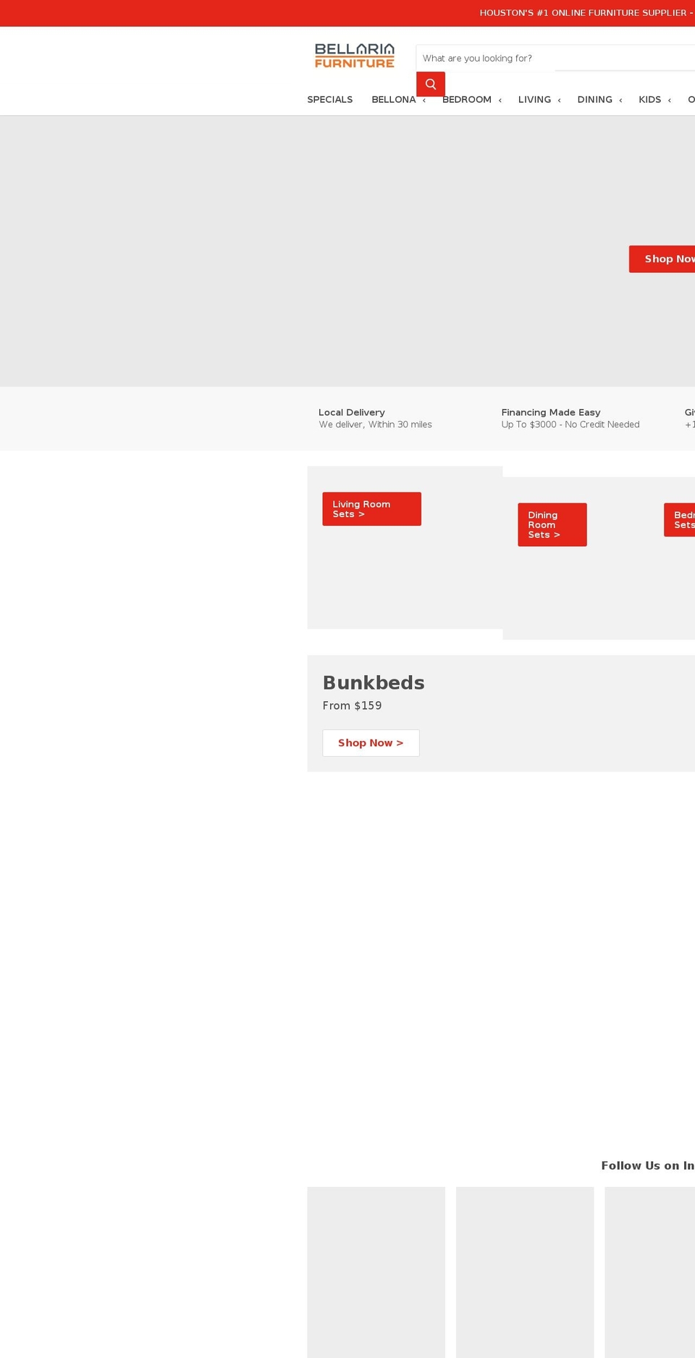695x1358 pixels.
Task: Click the 'From $159' price text
Action: point(352,706)
